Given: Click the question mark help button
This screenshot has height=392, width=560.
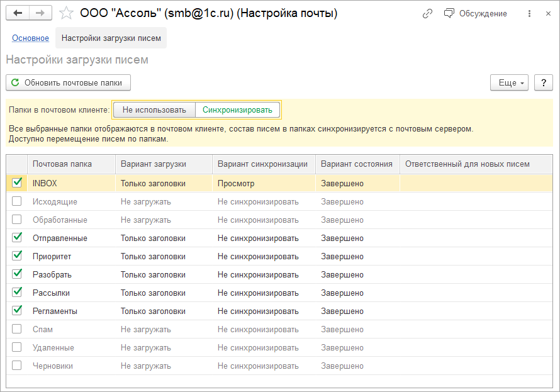Looking at the screenshot, I should (543, 82).
